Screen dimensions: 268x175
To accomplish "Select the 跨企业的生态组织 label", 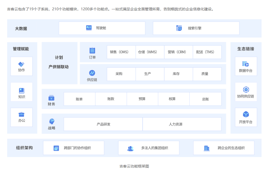I will coord(231,148).
